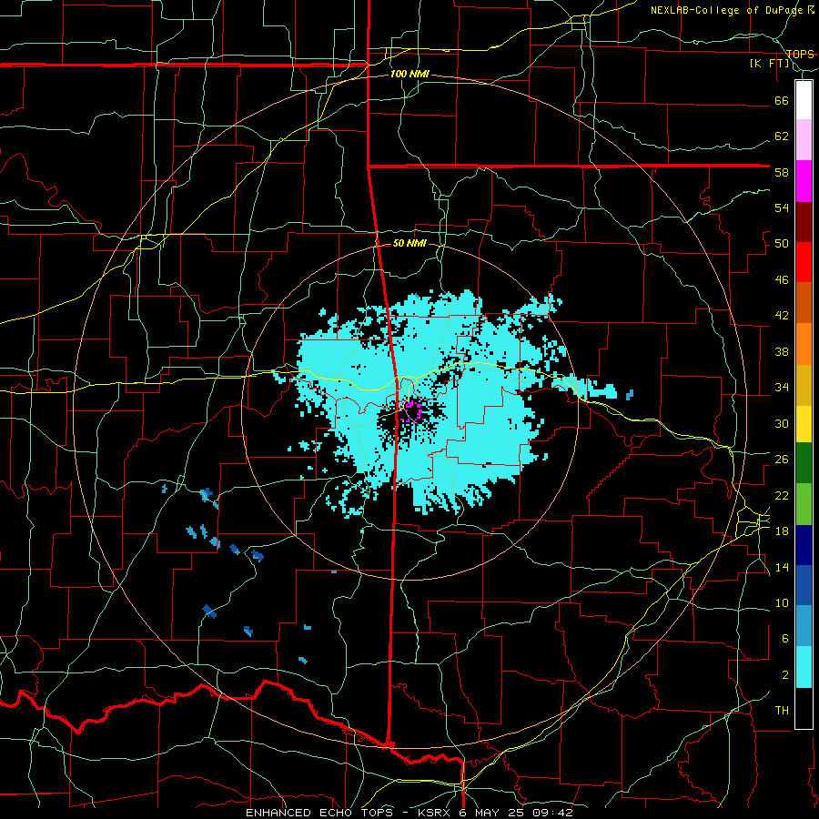Click the TH legend label
This screenshot has width=819, height=819.
click(782, 711)
